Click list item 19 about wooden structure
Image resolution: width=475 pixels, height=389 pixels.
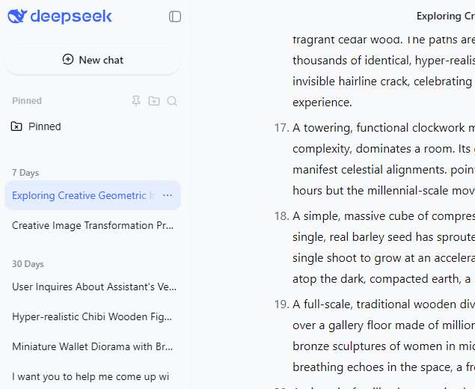pos(383,304)
